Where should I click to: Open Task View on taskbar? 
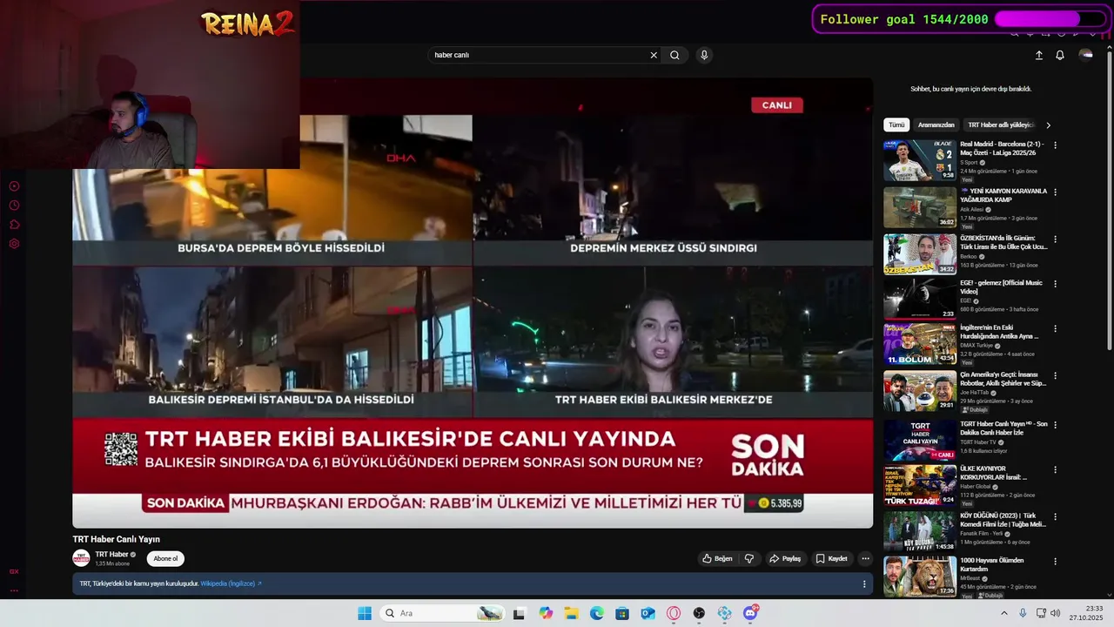click(519, 613)
